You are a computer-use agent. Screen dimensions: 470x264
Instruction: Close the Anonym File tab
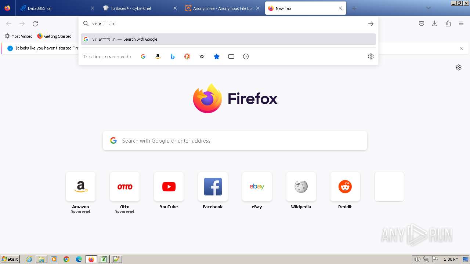click(258, 8)
